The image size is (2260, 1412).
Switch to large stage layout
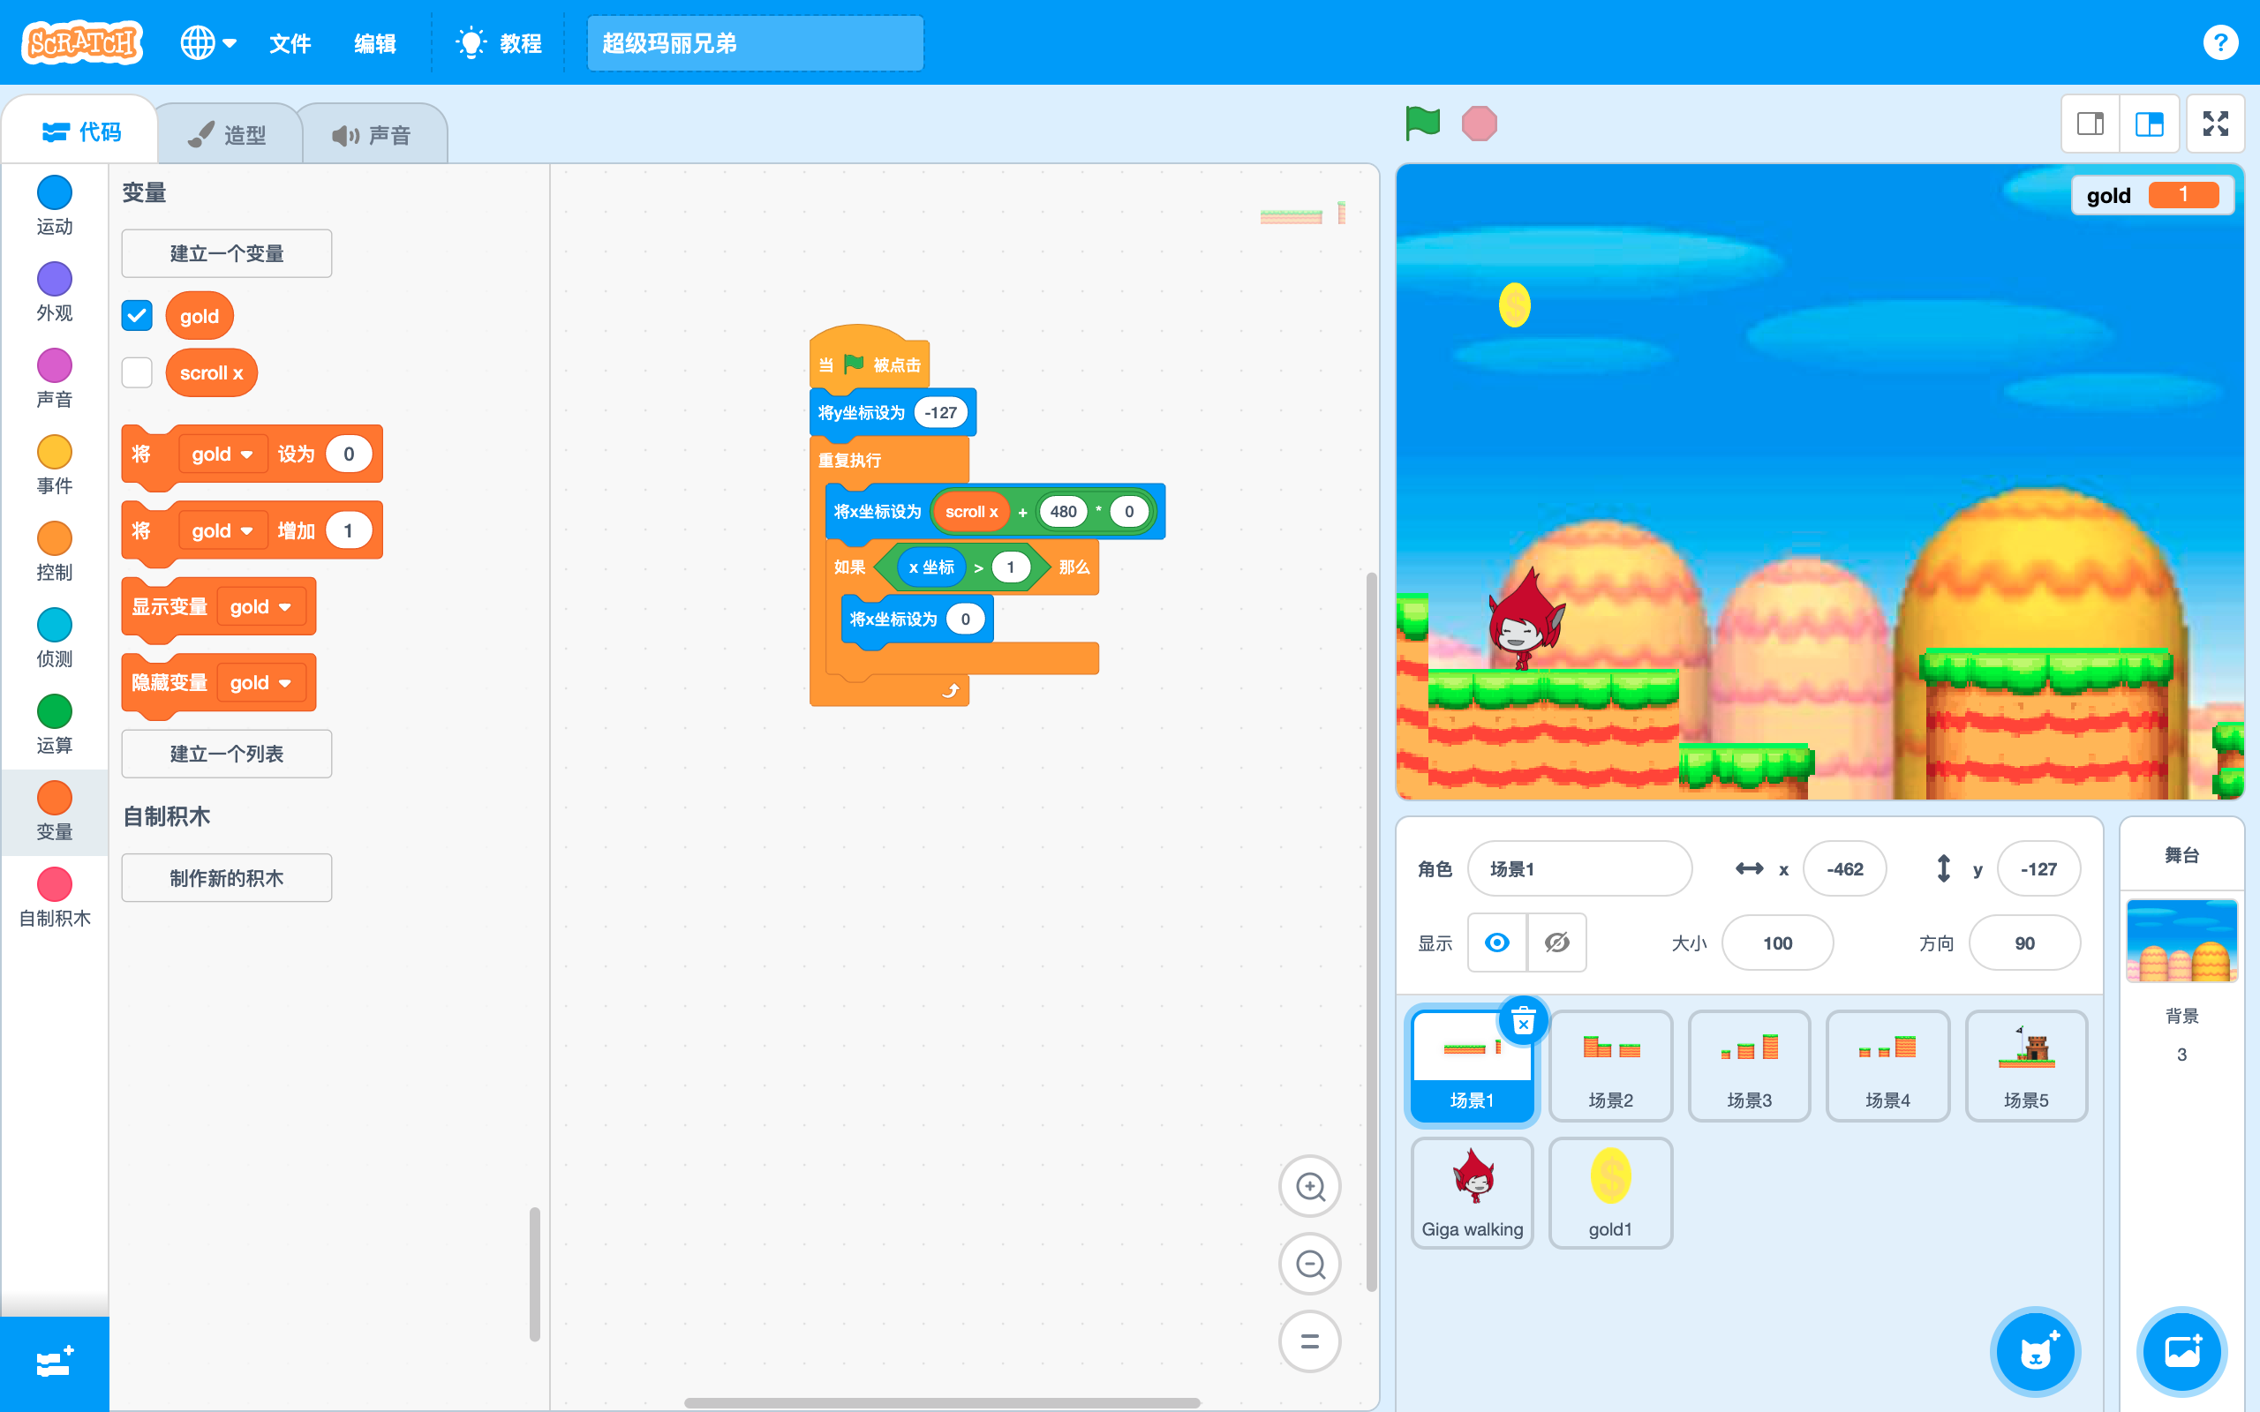click(x=2150, y=124)
